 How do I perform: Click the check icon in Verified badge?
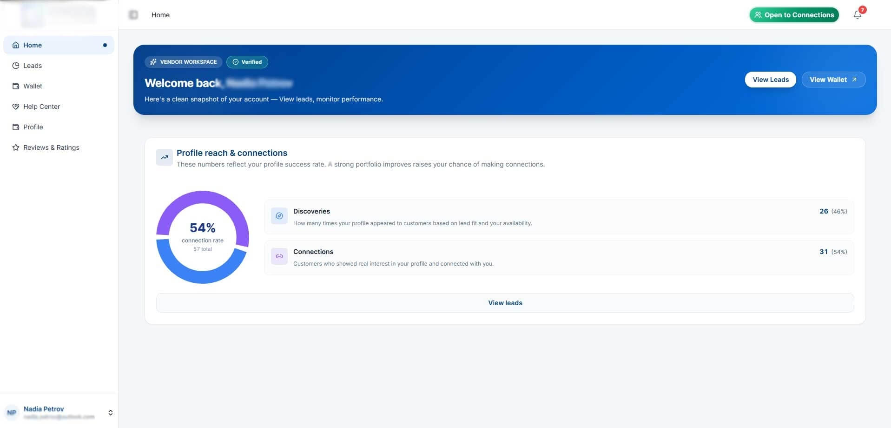[x=236, y=62]
